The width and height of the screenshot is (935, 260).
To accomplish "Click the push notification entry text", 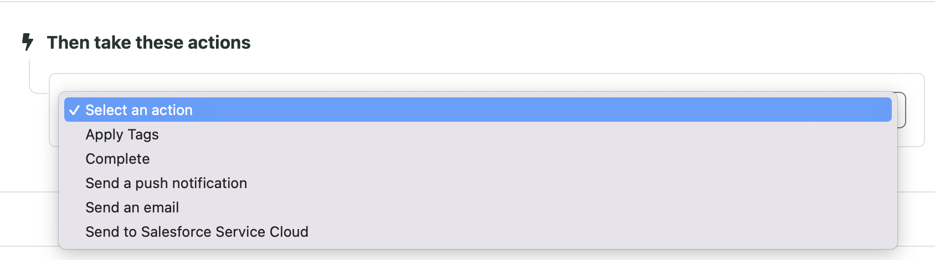I will point(166,183).
